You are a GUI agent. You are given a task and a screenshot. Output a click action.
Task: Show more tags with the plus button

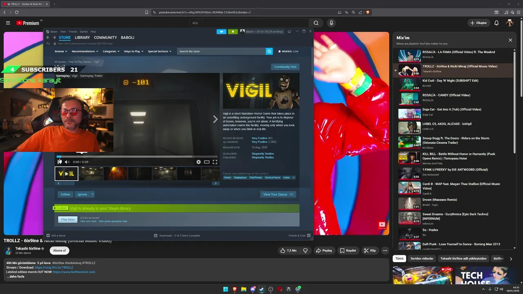click(x=293, y=178)
